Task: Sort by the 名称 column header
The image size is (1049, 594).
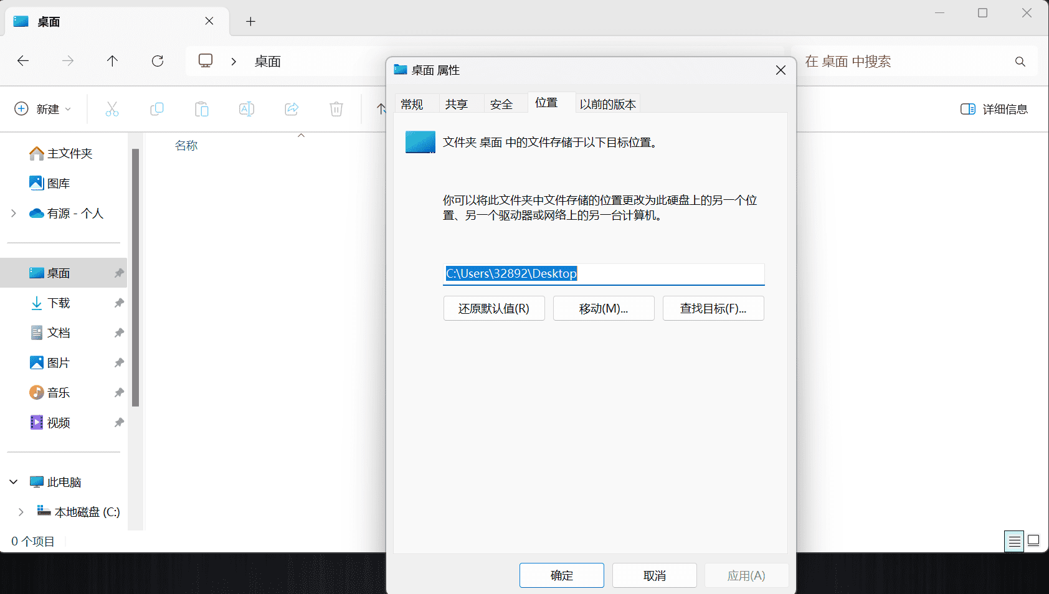Action: 186,146
